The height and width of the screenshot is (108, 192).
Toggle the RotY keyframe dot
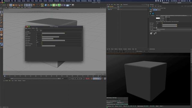click(150, 26)
